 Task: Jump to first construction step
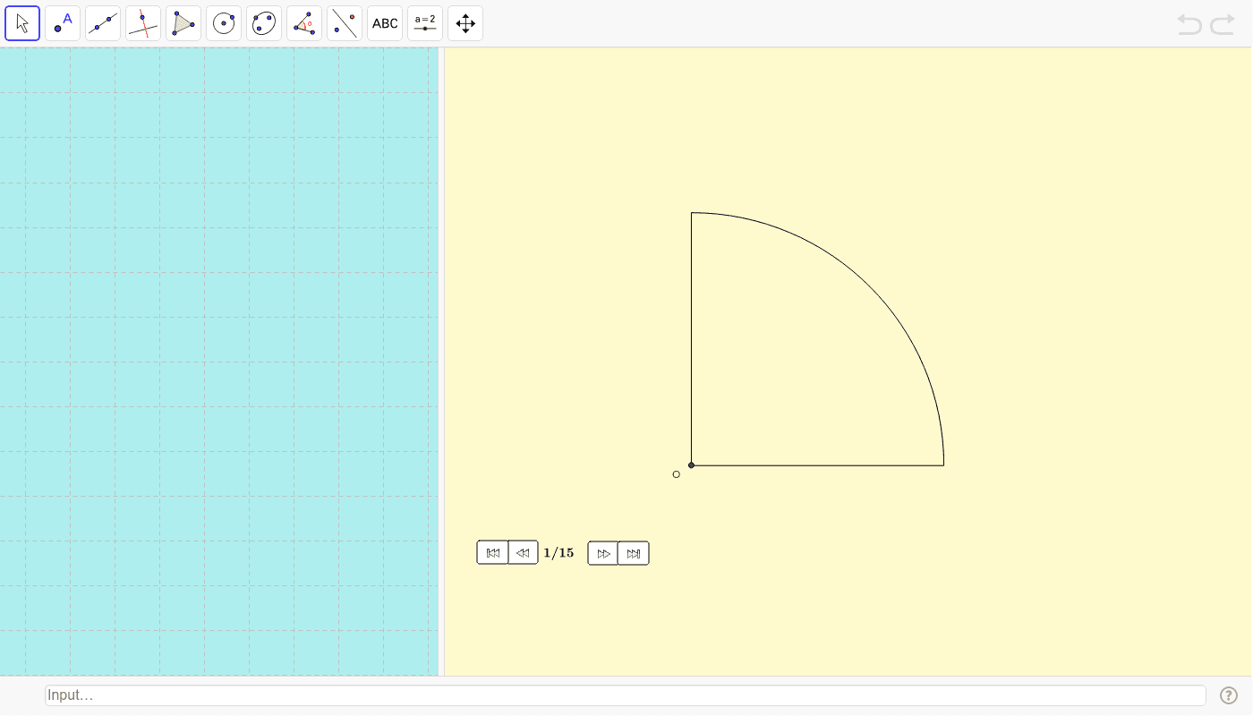point(492,553)
